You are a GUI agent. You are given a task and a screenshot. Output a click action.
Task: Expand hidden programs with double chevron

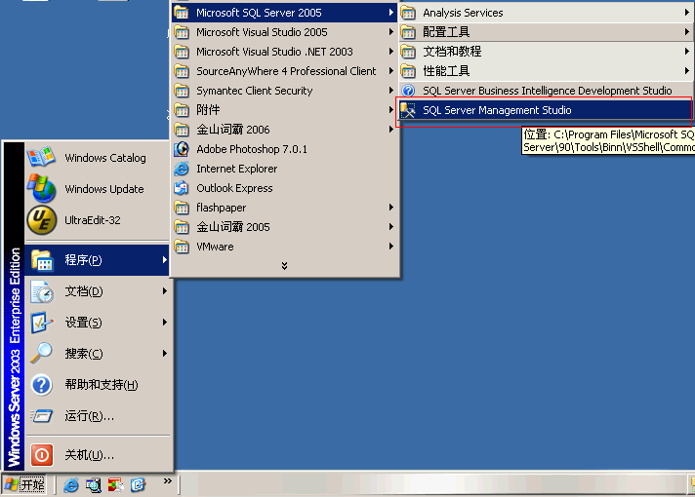click(x=285, y=265)
